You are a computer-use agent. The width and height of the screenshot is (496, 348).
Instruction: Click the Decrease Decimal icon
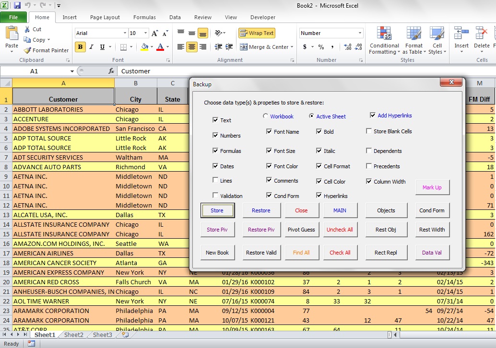tap(358, 47)
